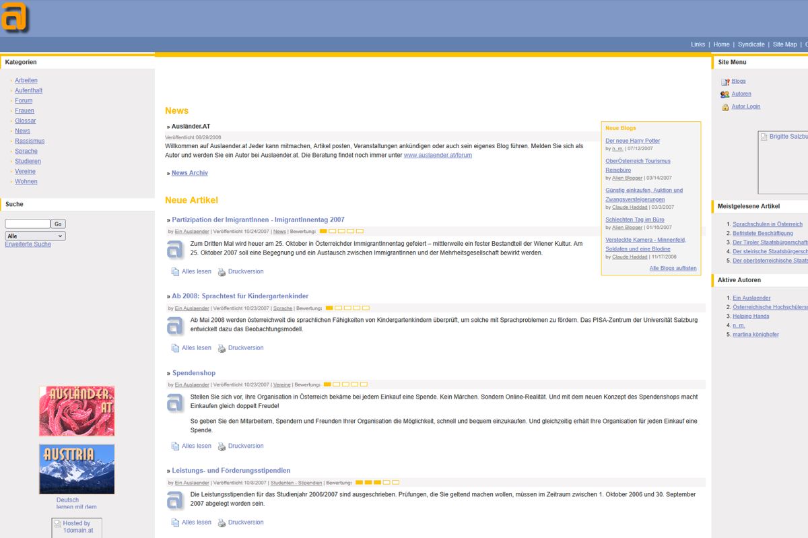808x538 pixels.
Task: Click the document icon next to Brigitte Salzburg
Action: [x=764, y=137]
